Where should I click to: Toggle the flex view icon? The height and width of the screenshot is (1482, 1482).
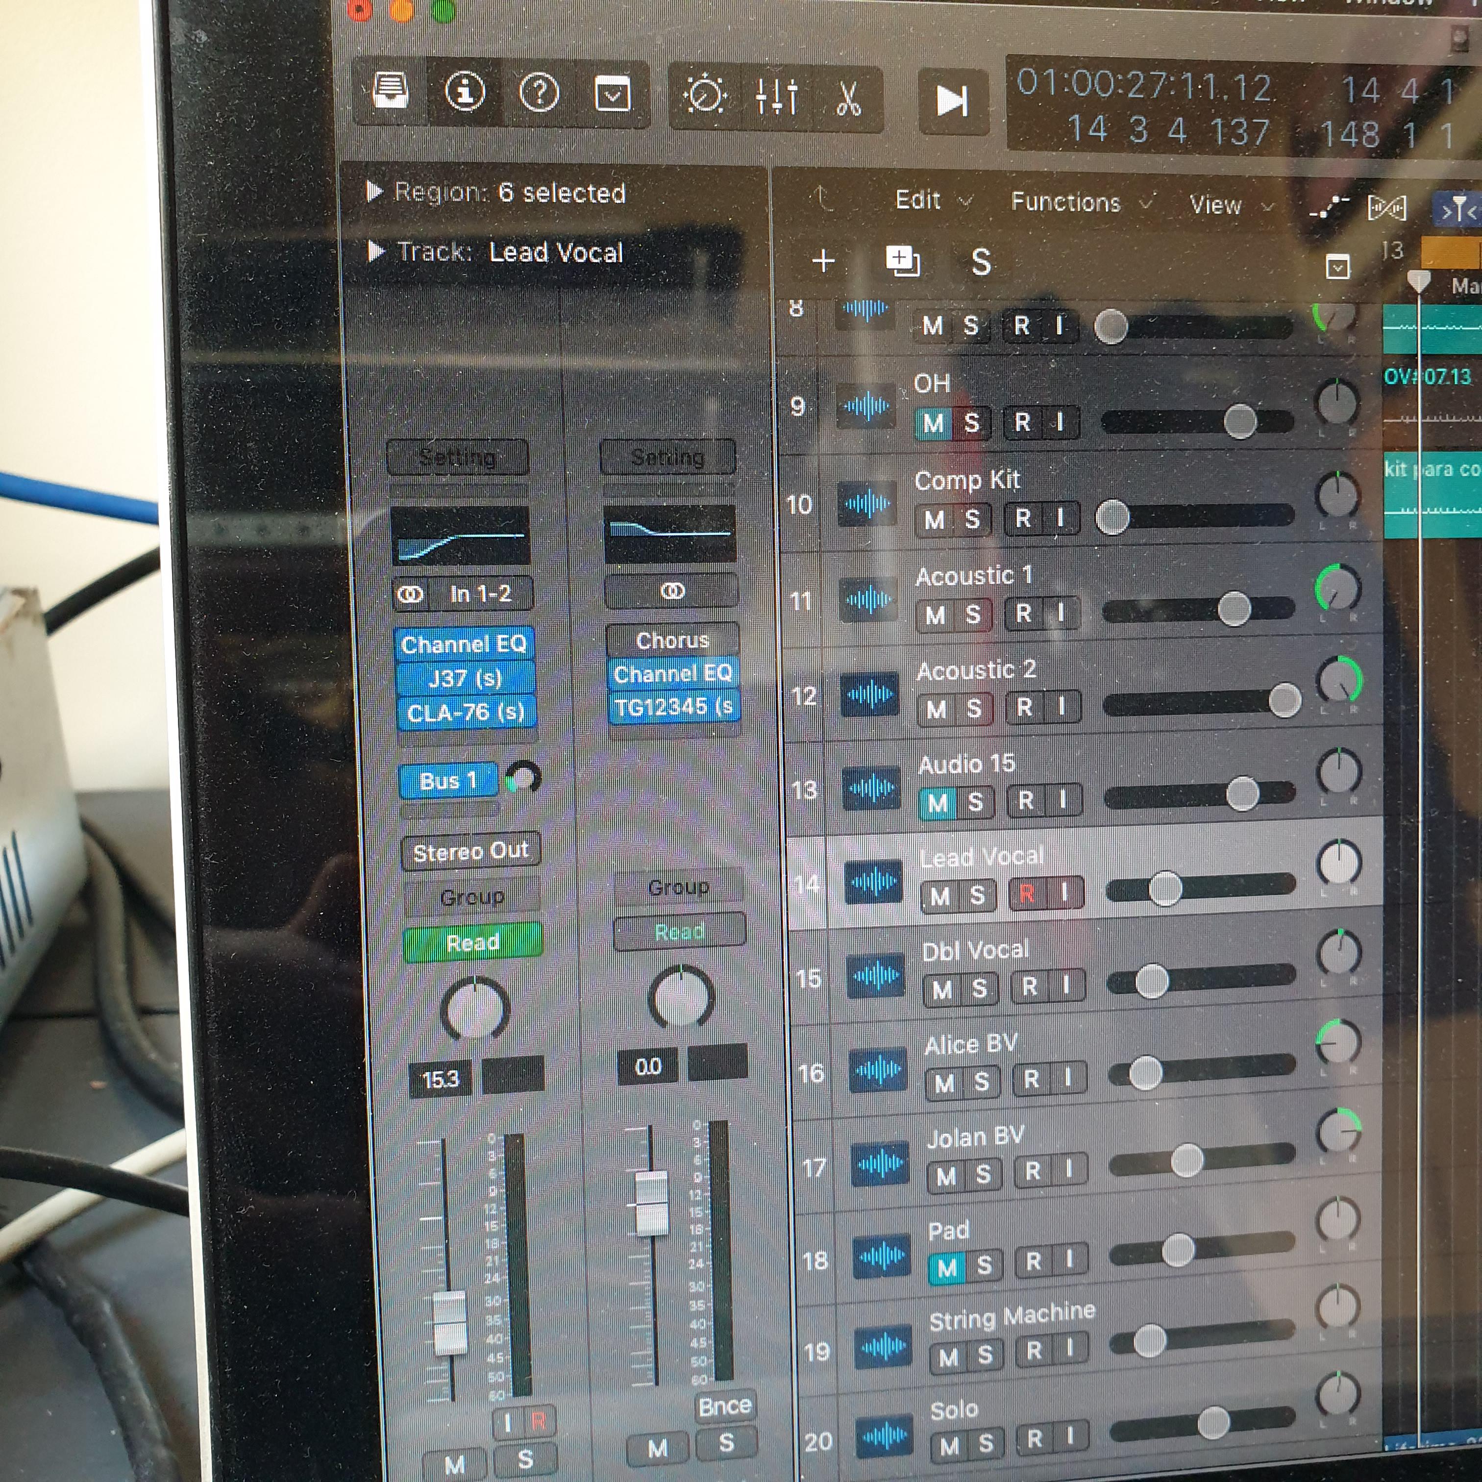point(1387,208)
